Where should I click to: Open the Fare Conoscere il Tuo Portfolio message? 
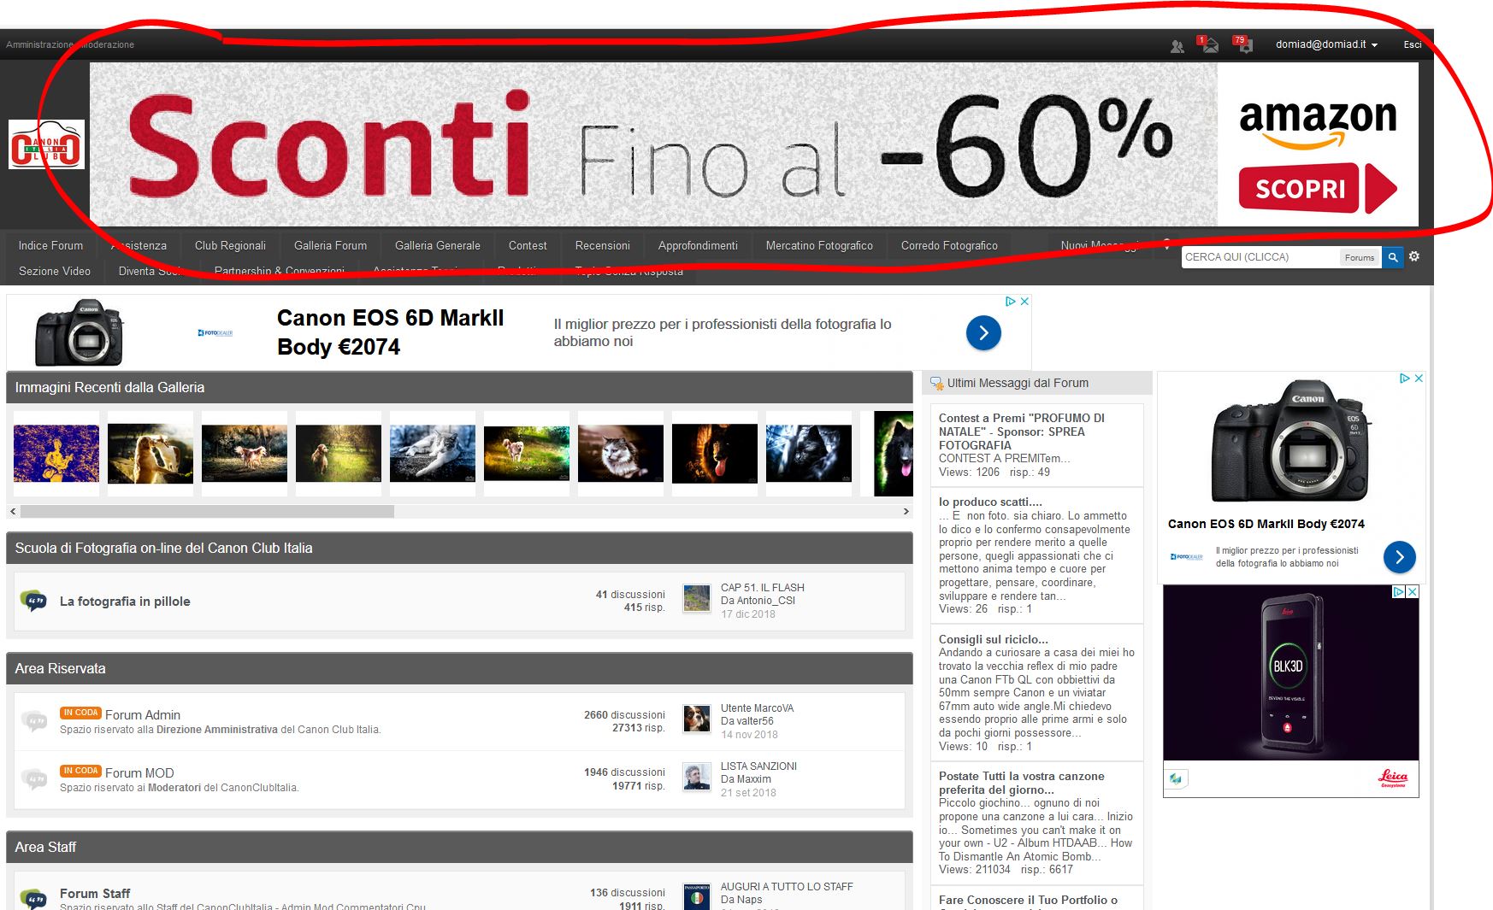[x=1029, y=900]
